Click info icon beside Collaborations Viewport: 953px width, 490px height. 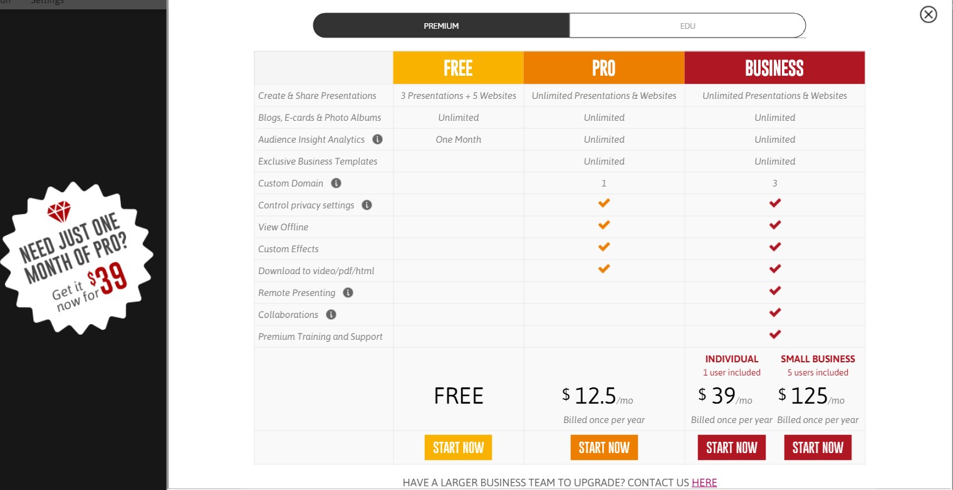point(331,315)
